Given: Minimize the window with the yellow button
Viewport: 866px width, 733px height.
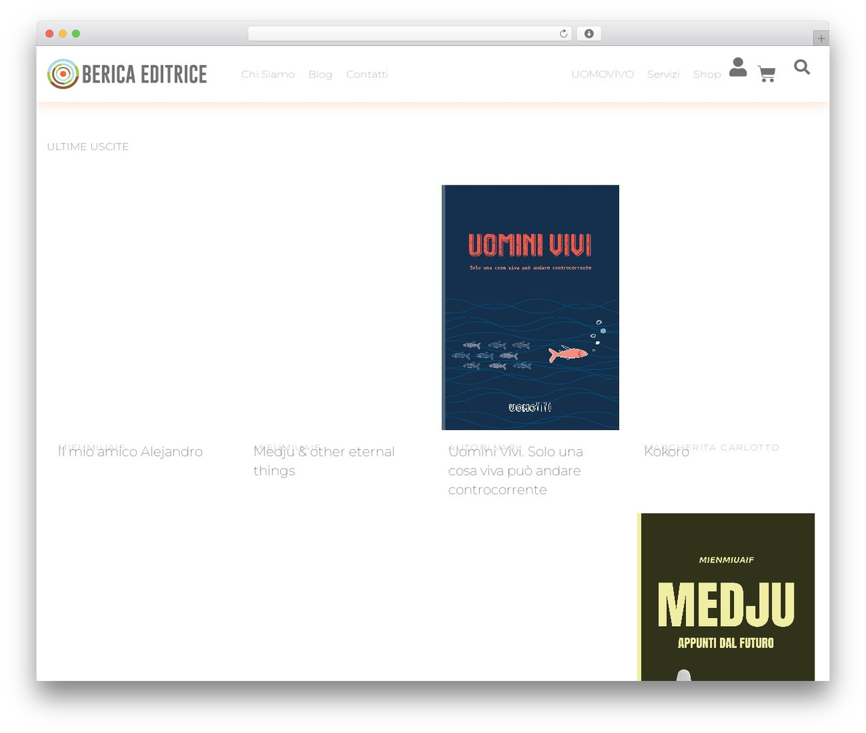Looking at the screenshot, I should [x=62, y=34].
